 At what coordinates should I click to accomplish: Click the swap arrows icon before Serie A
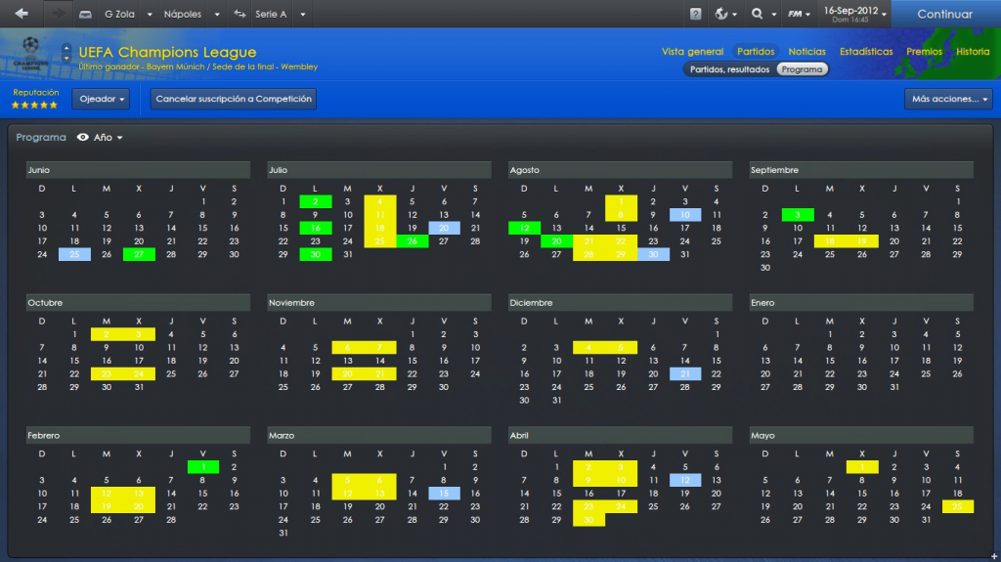click(239, 14)
